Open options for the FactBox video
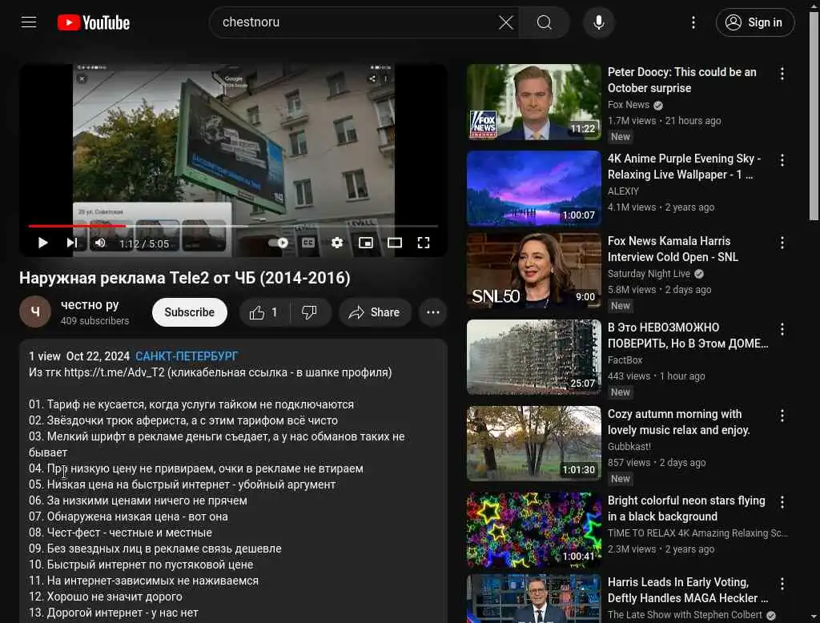 782,329
